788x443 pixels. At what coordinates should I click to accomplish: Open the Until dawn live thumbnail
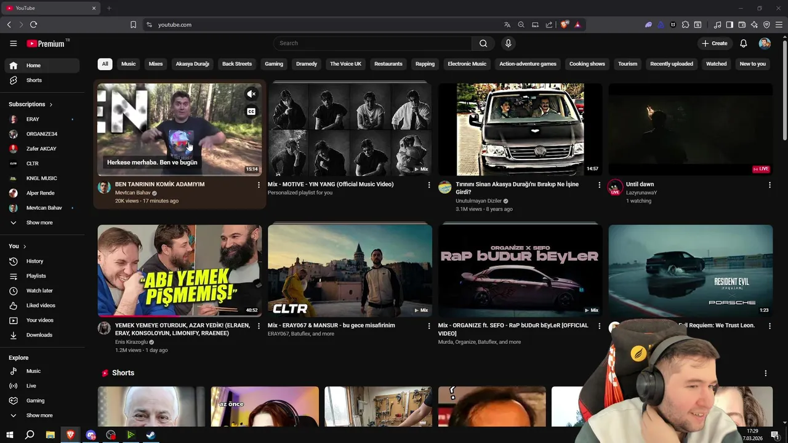point(691,129)
